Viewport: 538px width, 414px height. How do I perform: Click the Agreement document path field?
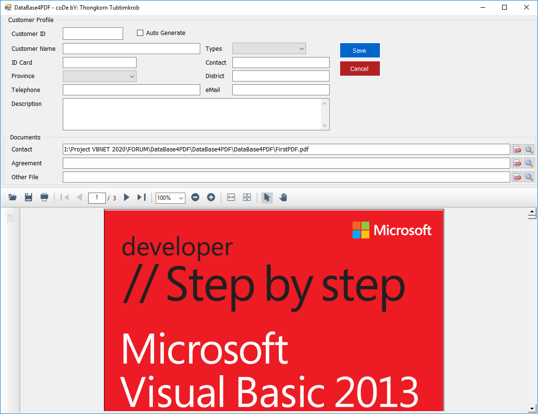tap(286, 163)
